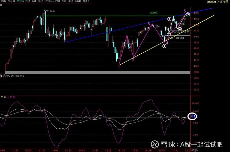Expand the 更多 periods menu
This screenshot has width=230, height=152.
[x=86, y=1]
